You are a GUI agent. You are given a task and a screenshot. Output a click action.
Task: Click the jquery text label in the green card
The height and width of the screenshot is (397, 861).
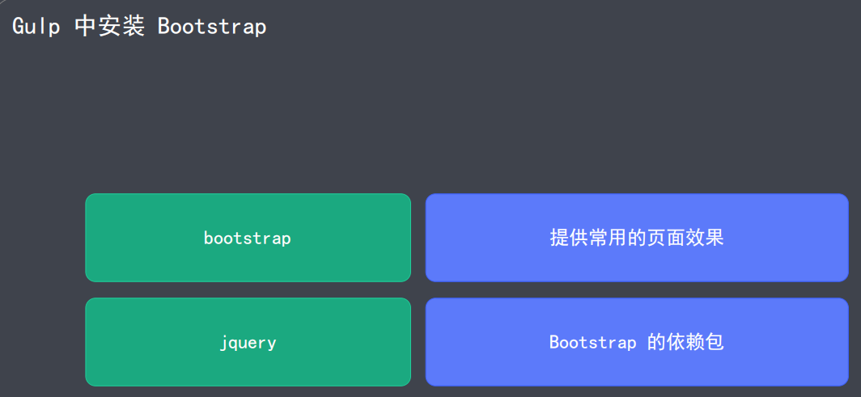248,343
